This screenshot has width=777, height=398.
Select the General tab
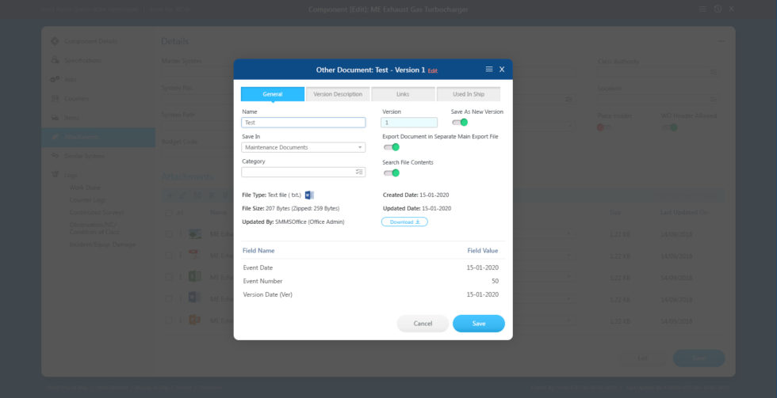pos(273,94)
